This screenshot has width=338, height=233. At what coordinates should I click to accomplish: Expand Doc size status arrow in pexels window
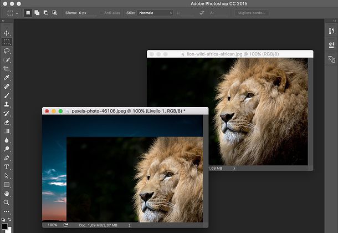tap(129, 225)
